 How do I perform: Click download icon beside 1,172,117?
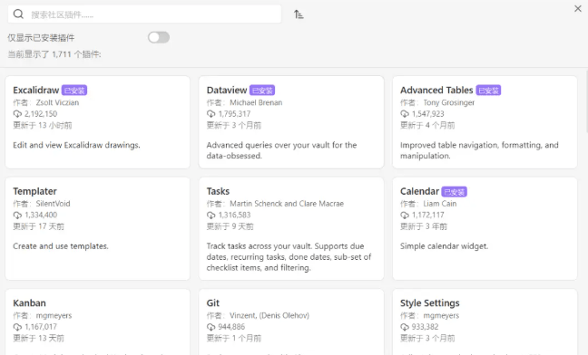click(x=405, y=216)
